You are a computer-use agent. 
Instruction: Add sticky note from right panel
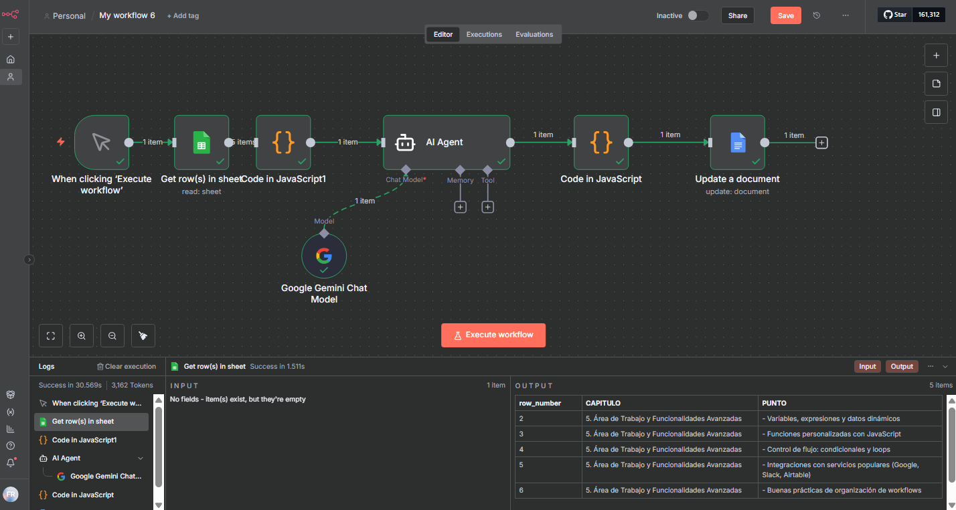click(936, 84)
